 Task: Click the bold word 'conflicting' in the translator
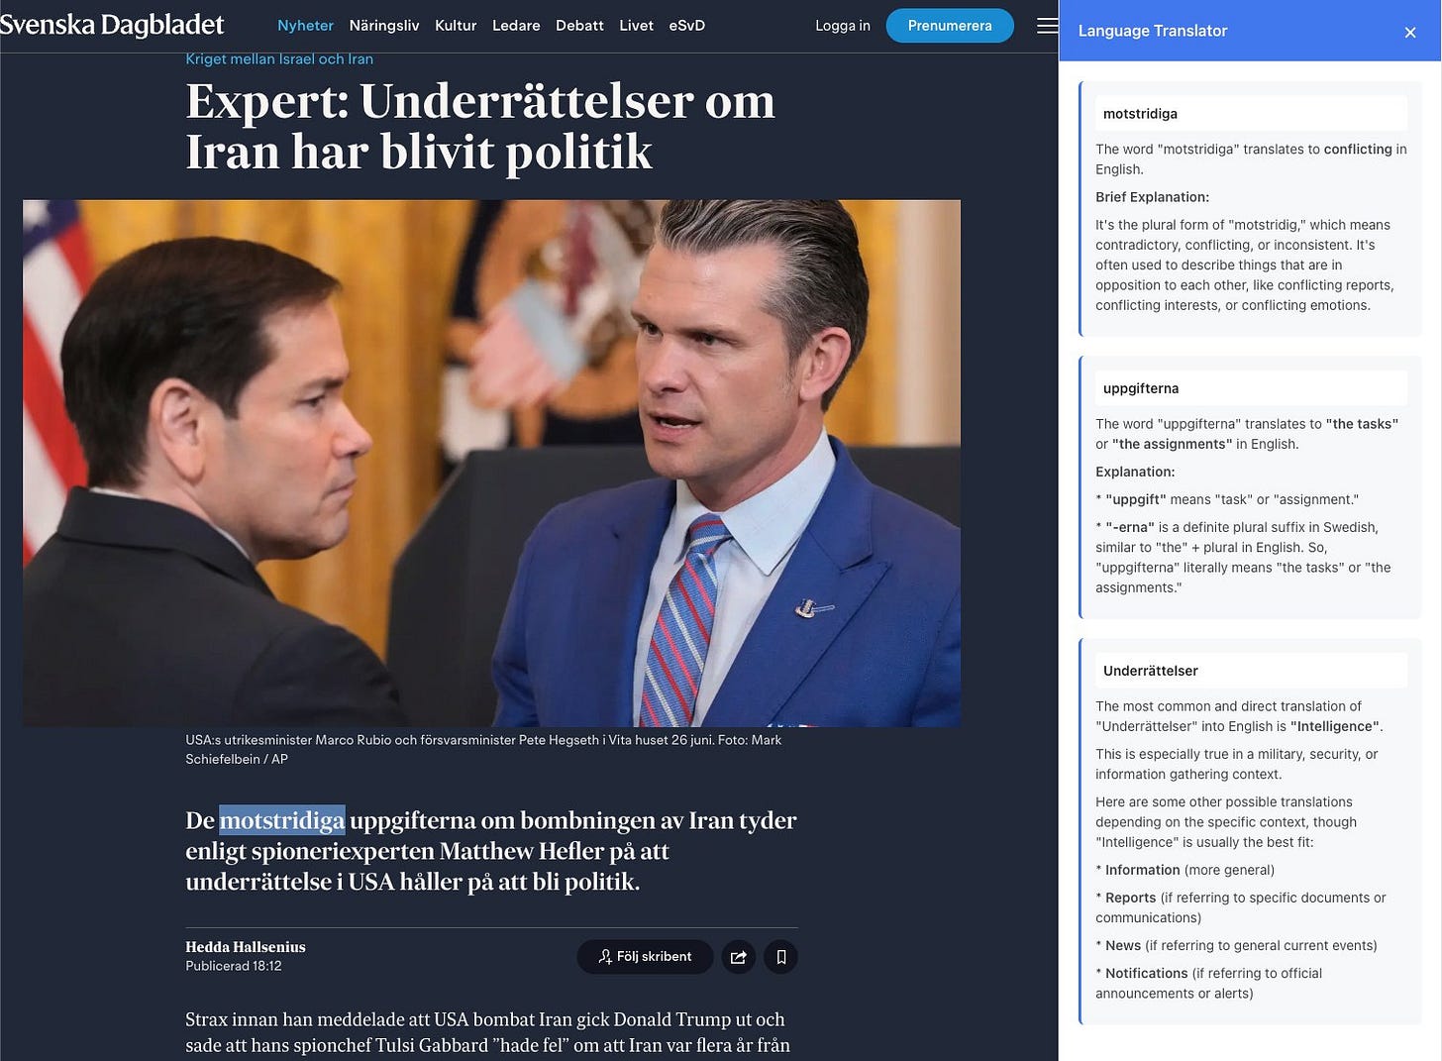pos(1358,149)
